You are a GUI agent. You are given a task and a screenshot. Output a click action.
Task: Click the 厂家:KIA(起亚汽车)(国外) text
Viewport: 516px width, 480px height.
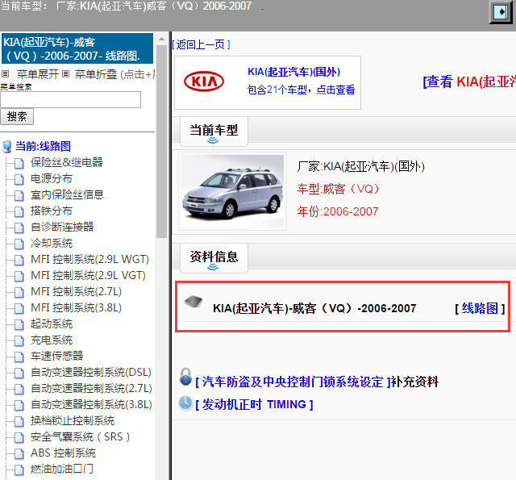360,166
